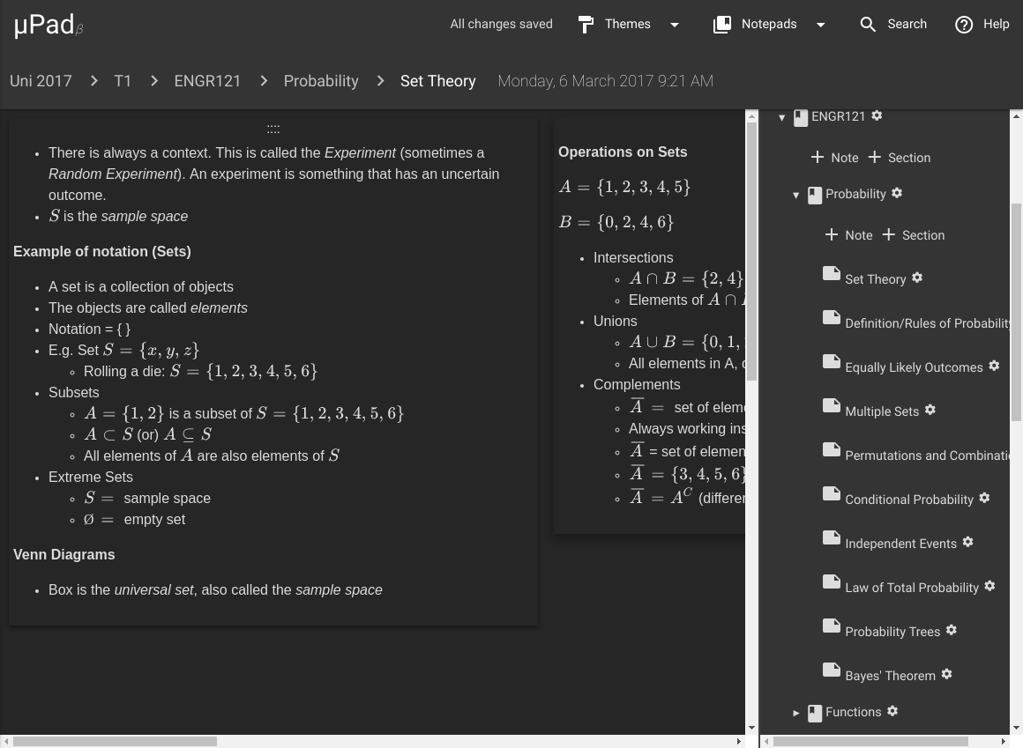Expand the Themes dropdown arrow

point(675,25)
